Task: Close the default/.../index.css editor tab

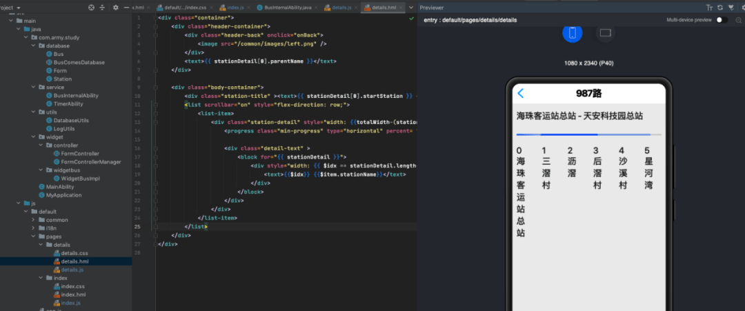Action: click(212, 8)
